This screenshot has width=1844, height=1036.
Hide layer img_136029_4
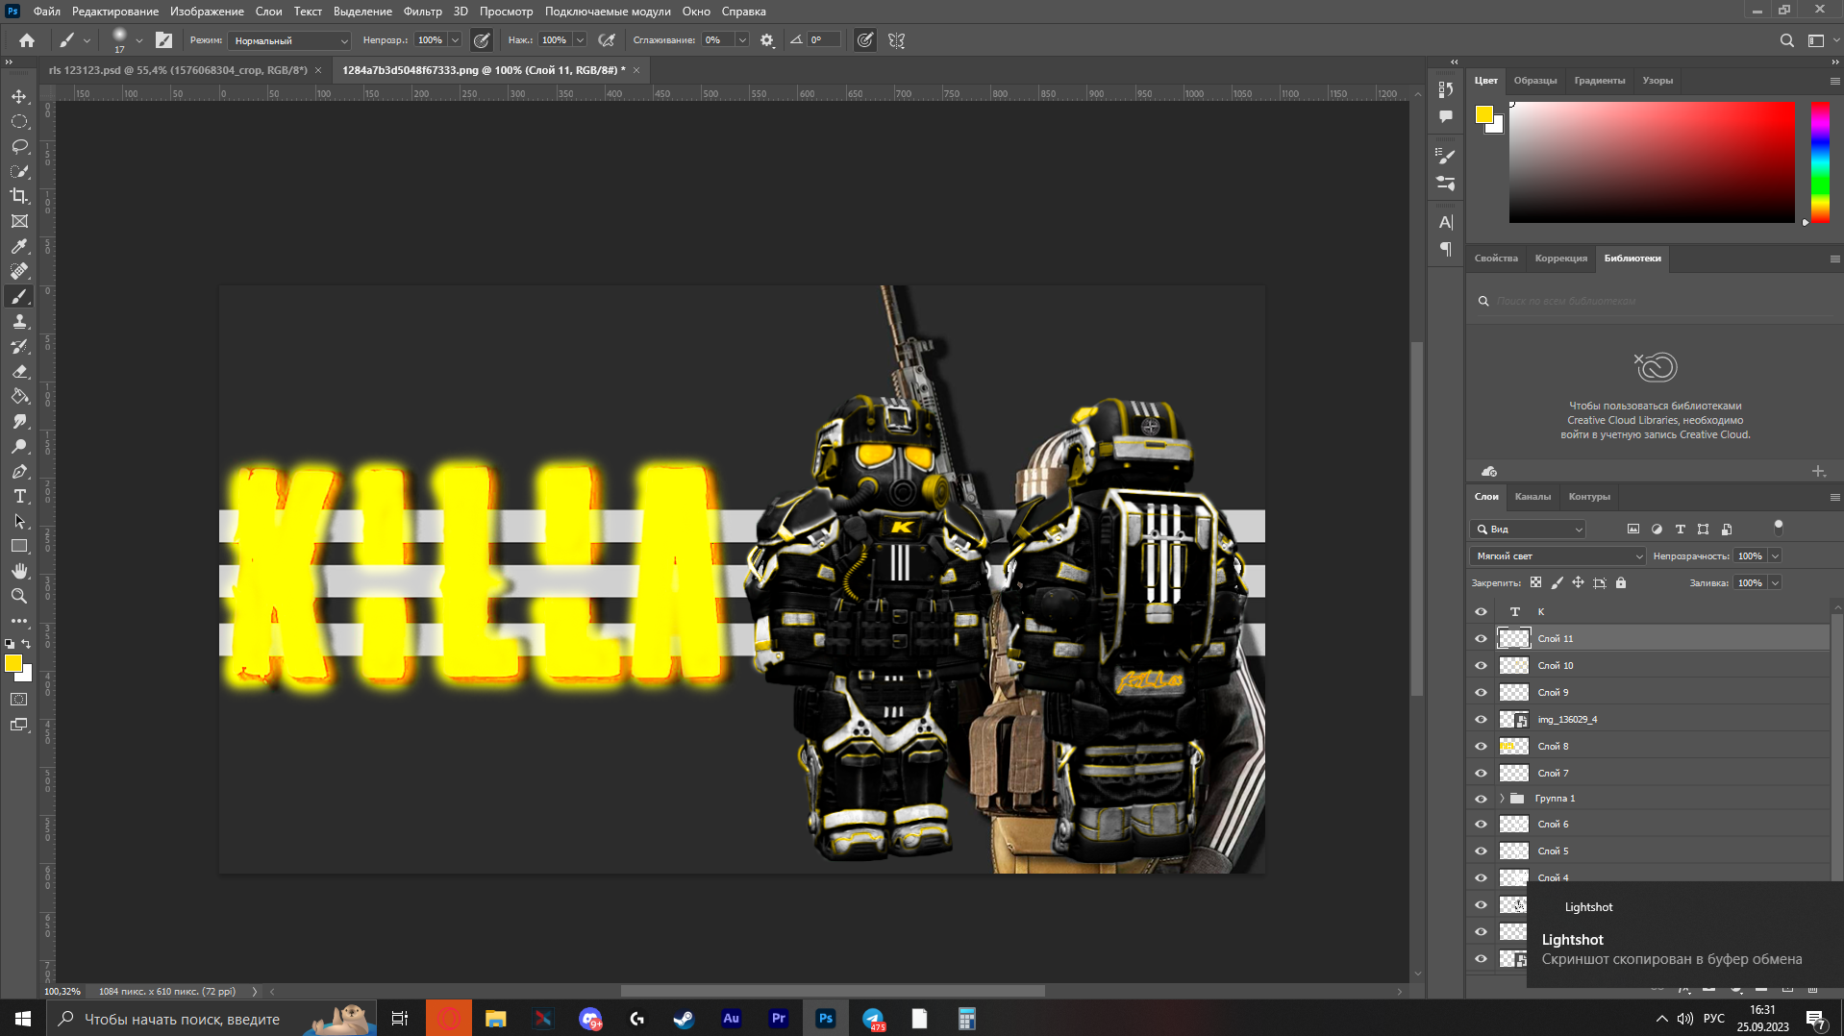(x=1481, y=719)
